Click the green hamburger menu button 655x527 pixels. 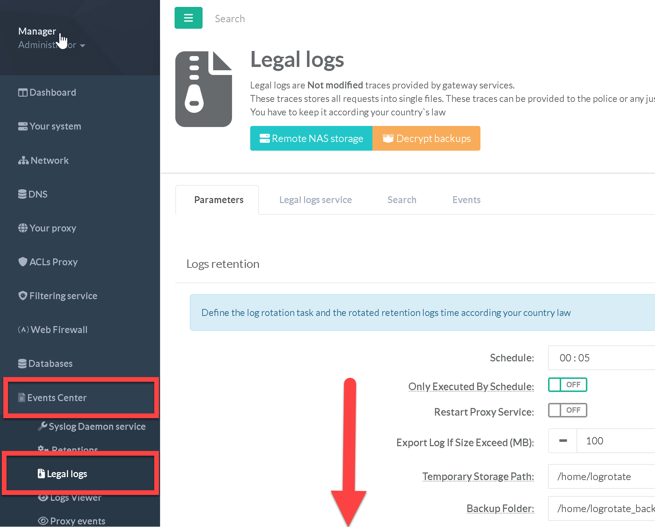(x=188, y=18)
